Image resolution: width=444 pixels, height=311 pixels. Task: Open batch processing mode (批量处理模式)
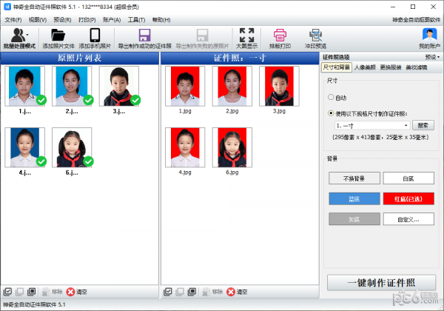pos(18,38)
